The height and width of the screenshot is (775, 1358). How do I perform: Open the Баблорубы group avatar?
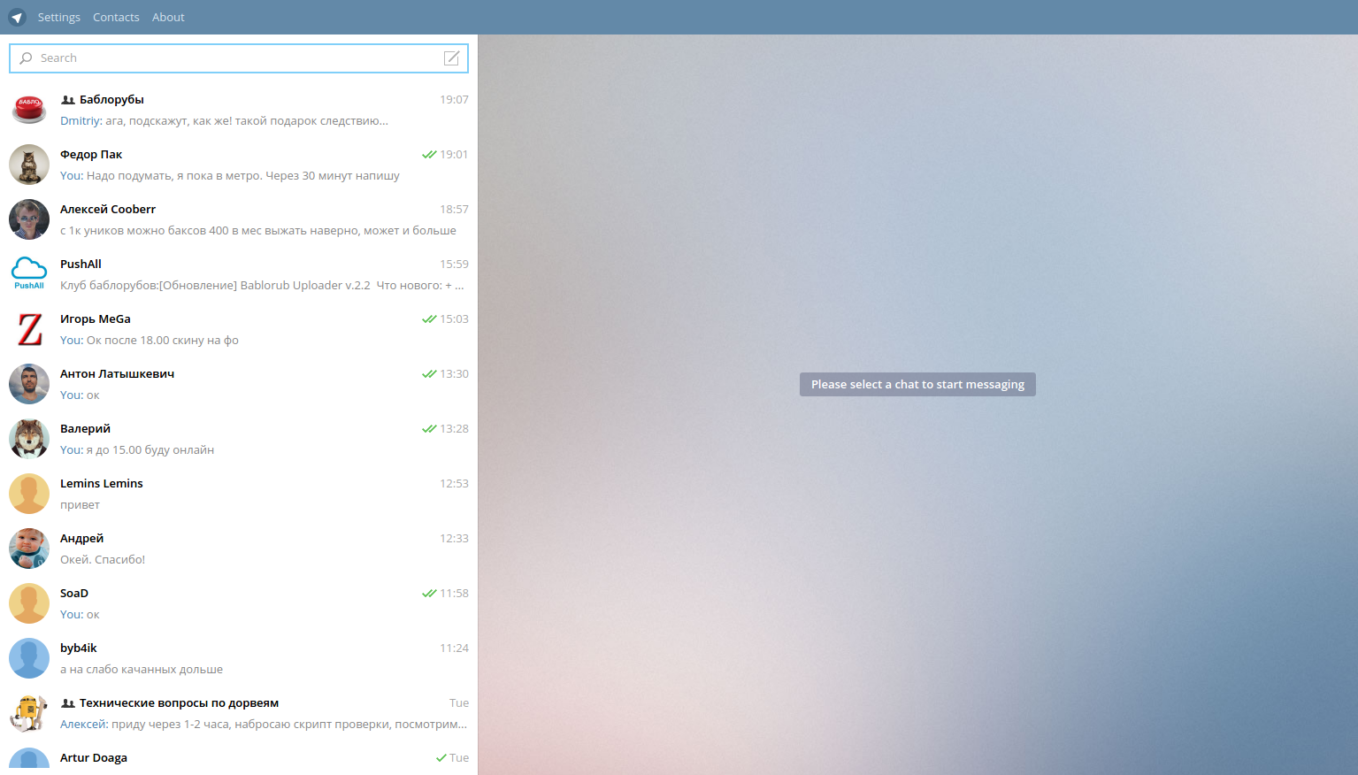click(x=29, y=110)
